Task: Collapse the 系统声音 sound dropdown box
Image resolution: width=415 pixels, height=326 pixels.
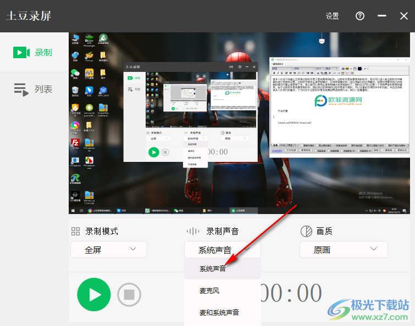Action: click(223, 249)
